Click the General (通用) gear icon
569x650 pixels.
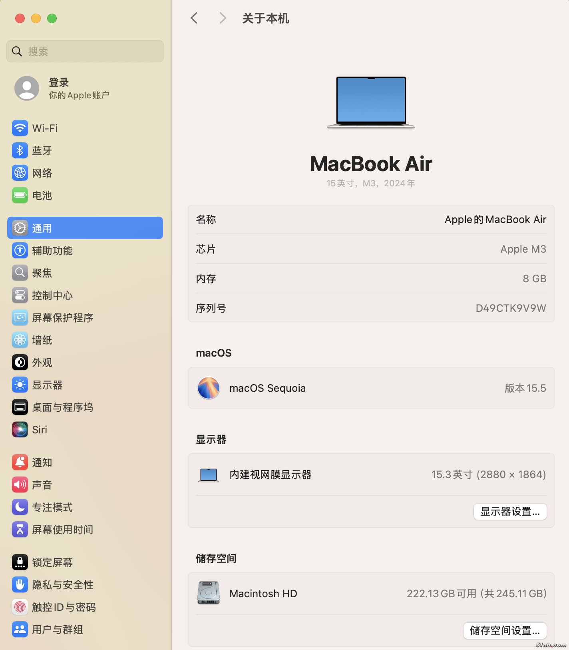[20, 228]
